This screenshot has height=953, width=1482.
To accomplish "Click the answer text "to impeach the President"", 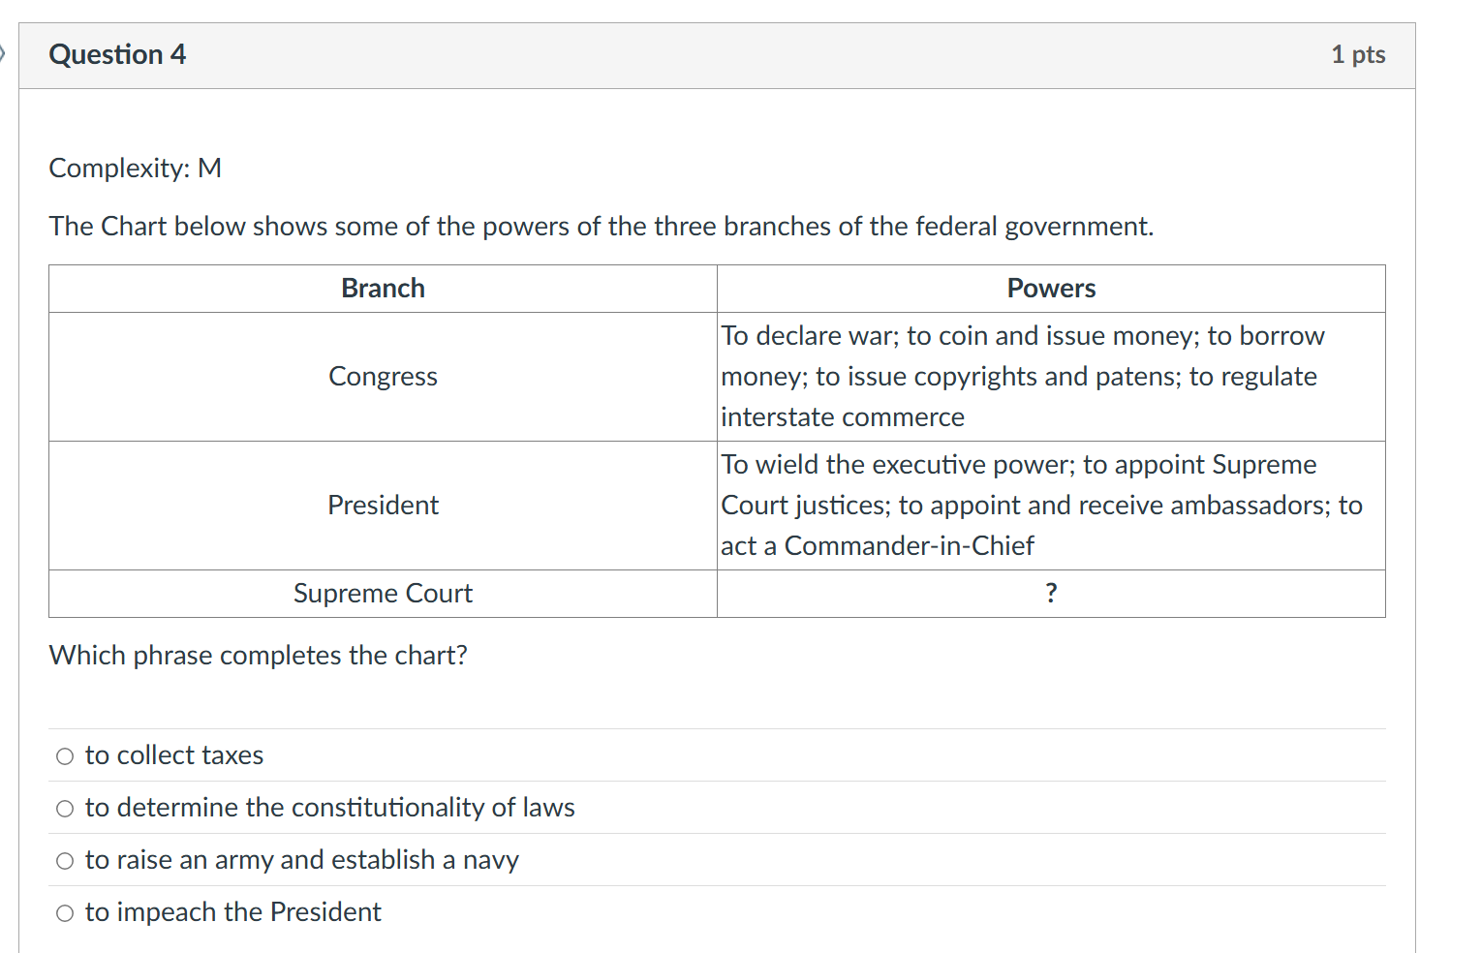I will [x=232, y=911].
